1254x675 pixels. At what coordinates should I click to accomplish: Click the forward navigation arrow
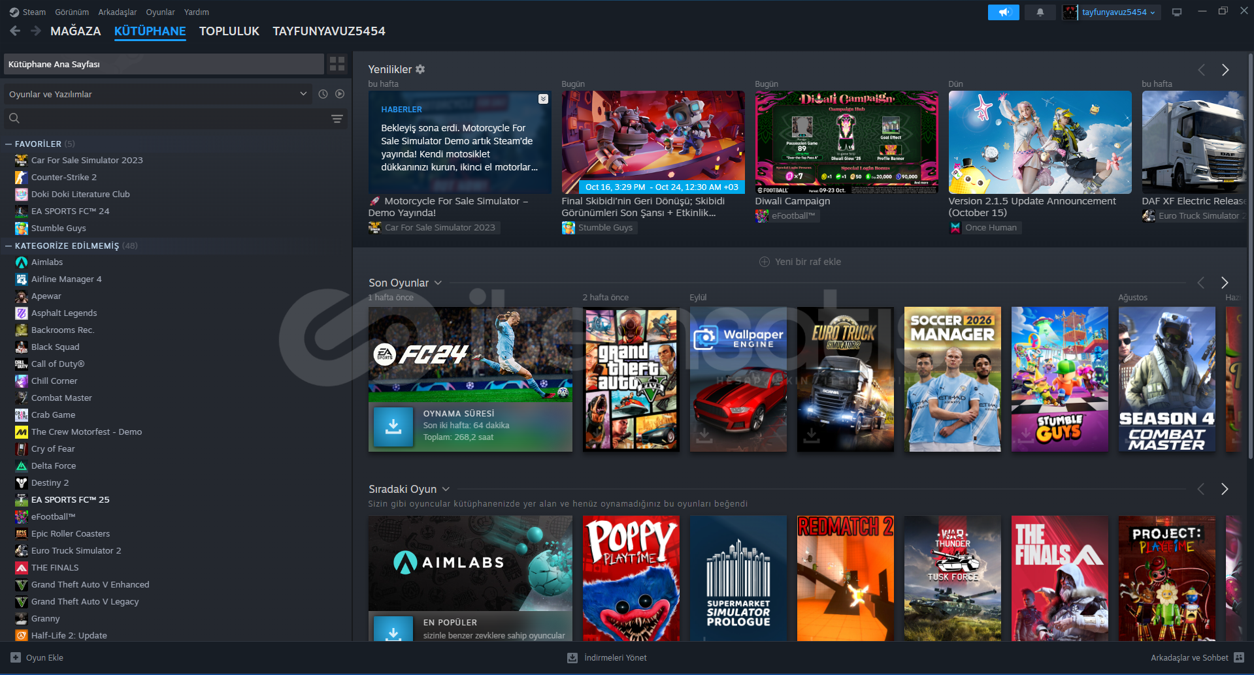point(36,31)
